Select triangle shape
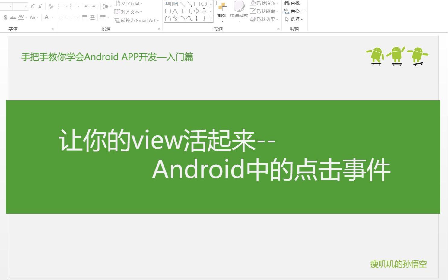This screenshot has height=280, width=448. click(x=175, y=11)
